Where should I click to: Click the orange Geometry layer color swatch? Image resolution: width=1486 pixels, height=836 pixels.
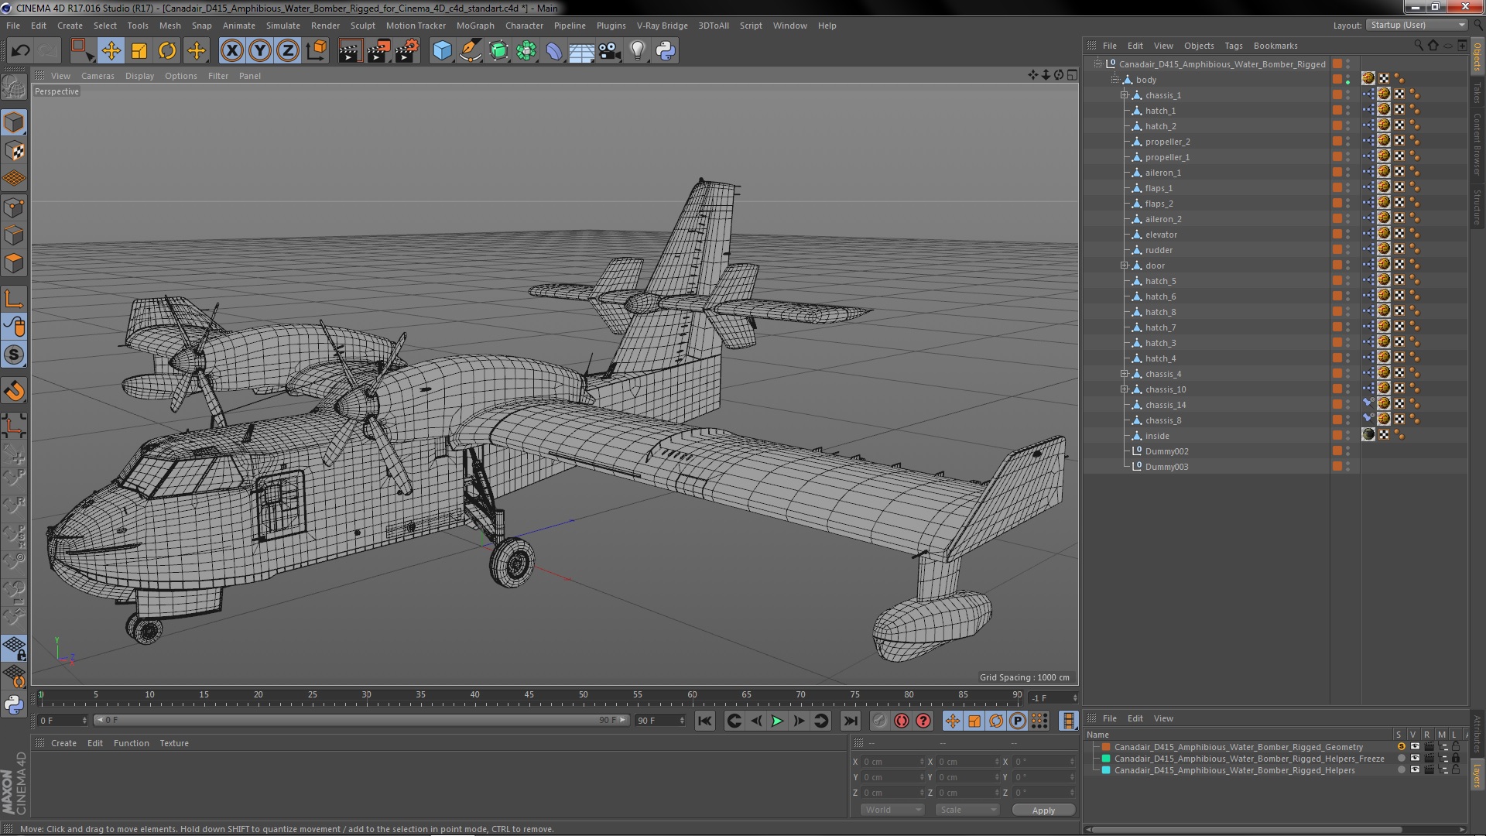click(1106, 747)
